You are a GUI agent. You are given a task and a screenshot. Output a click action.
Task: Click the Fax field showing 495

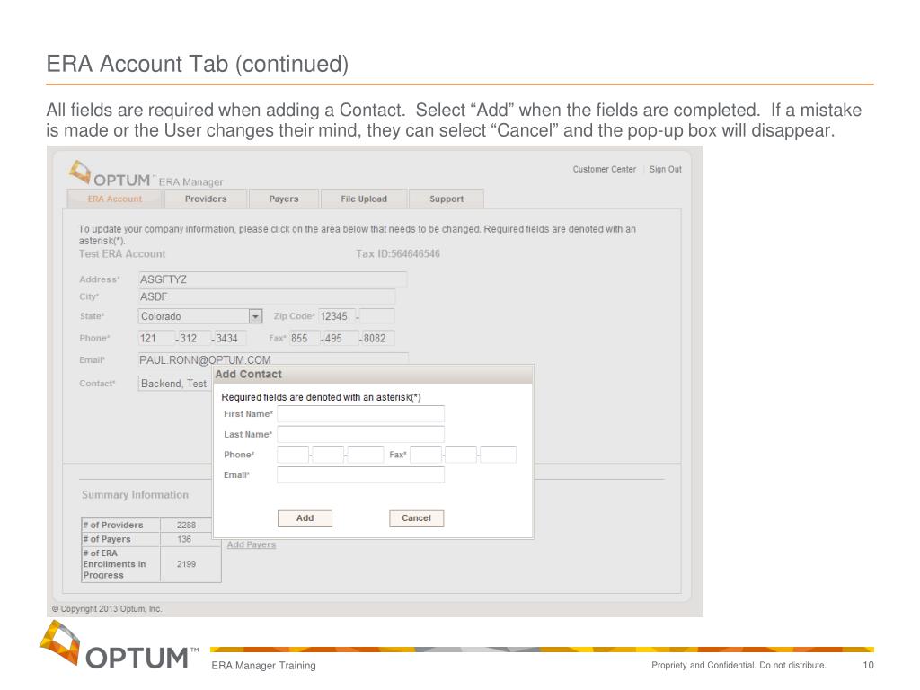tap(341, 338)
